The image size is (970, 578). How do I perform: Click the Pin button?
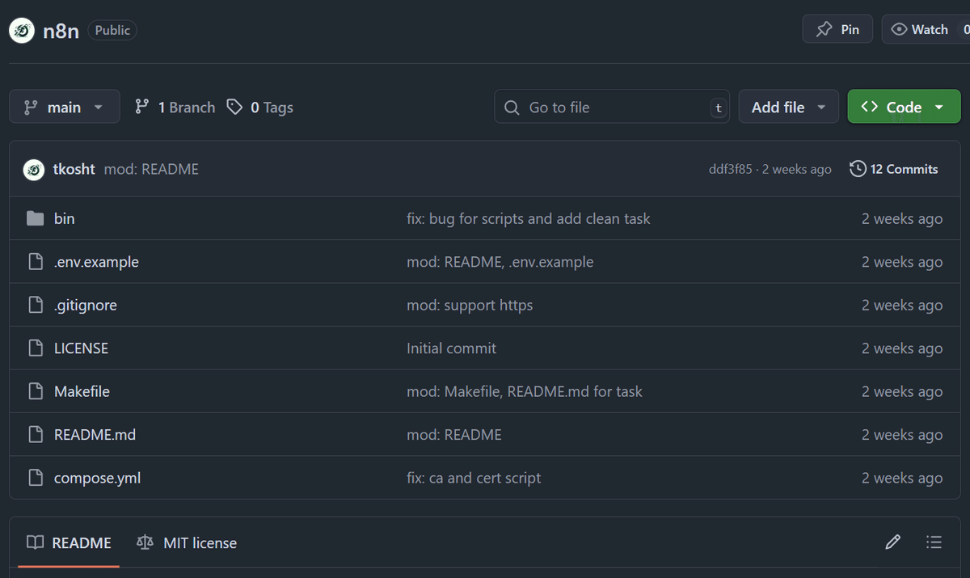837,29
